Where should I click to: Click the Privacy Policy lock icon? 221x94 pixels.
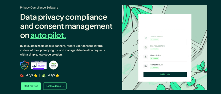tap(146, 57)
